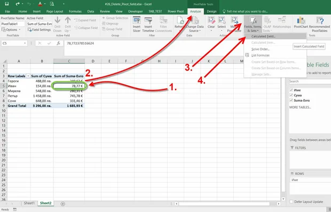Click the horizontal scrollbar right arrow

tap(279, 203)
